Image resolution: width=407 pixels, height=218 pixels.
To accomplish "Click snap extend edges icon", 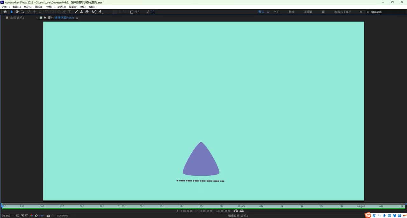I will 148,12.
